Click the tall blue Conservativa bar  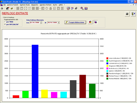coord(35,71)
